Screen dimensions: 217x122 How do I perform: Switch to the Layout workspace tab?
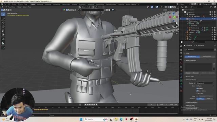click(x=33, y=4)
